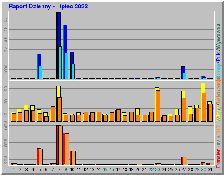Screen dimensions: 224x175
Task: Click the day 8 label on x-axis
Action: pos(59,170)
